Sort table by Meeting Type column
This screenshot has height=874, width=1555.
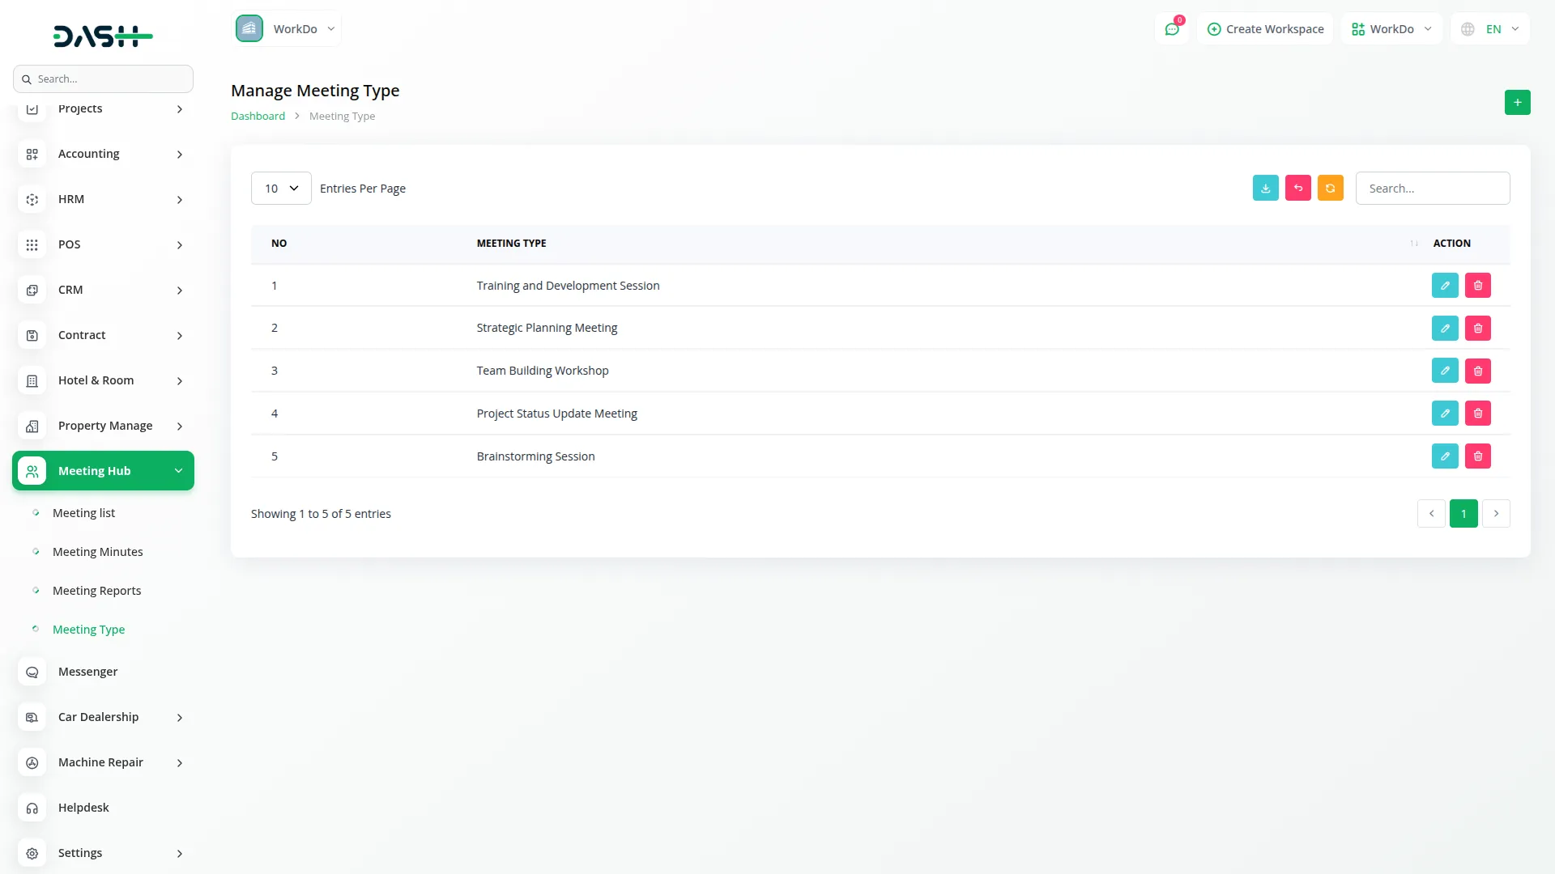[511, 244]
